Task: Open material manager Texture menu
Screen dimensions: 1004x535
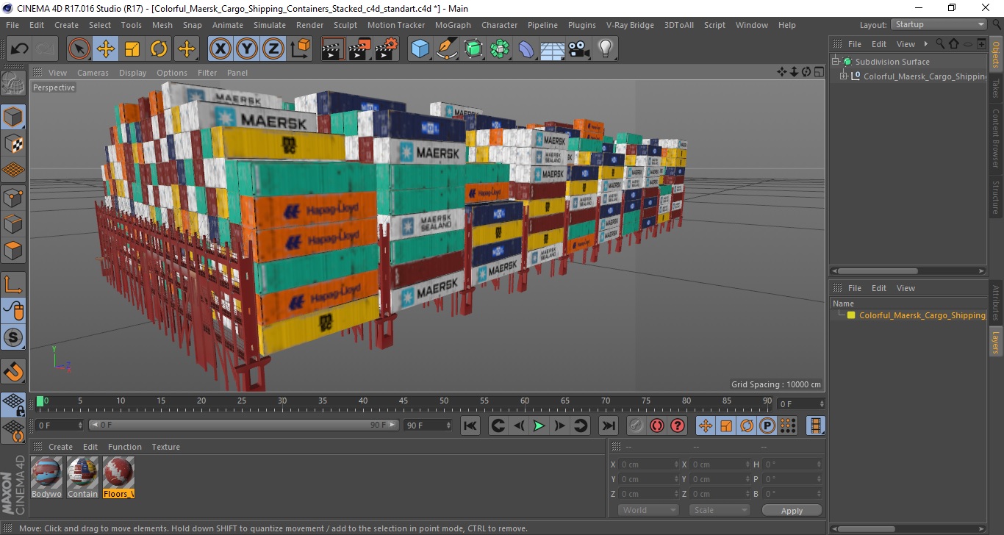Action: click(x=165, y=447)
